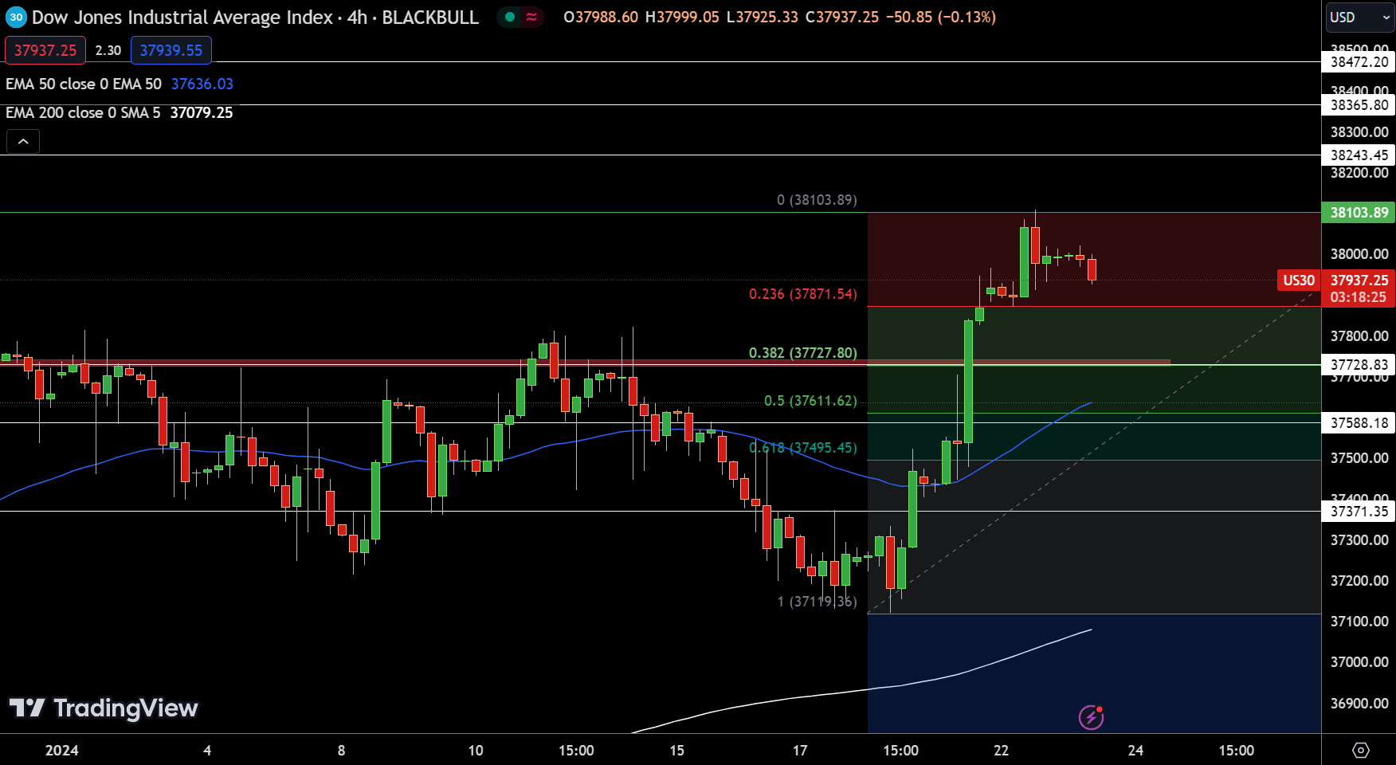The image size is (1396, 765).
Task: Click the 0.618 (37495.45) Fibonacci label
Action: click(803, 448)
